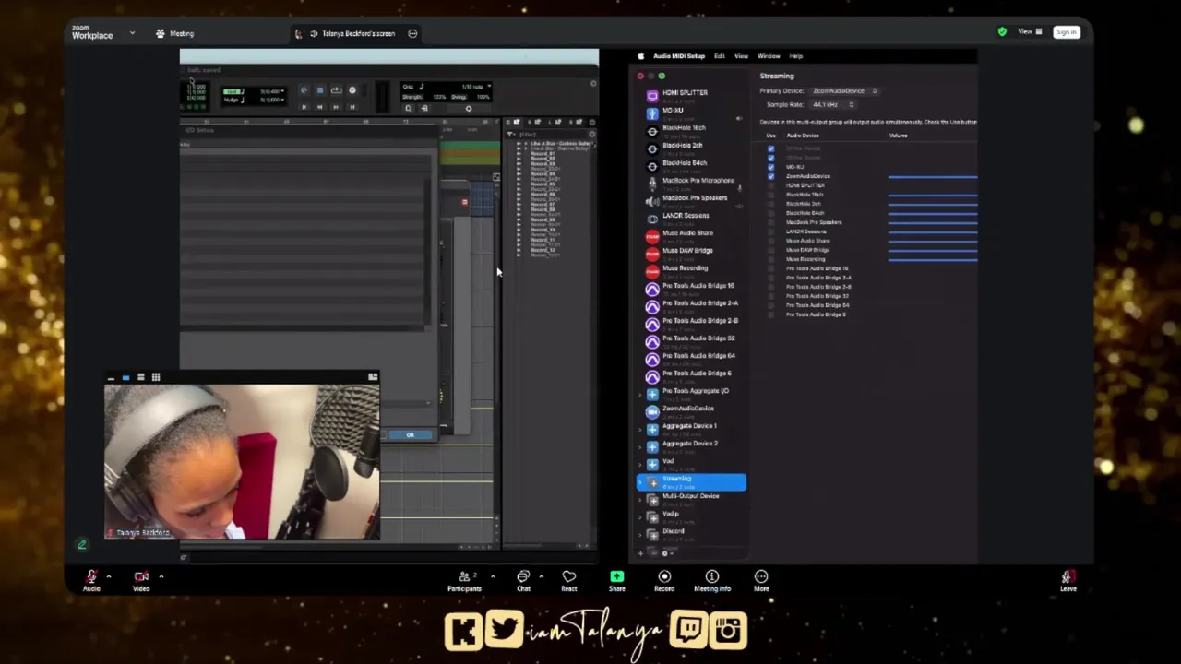Enable Use checkbox for BlackHole 2ch

tap(771, 204)
